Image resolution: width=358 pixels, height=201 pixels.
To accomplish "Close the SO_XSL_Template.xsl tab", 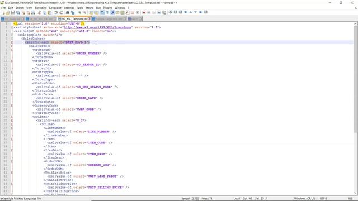I will [x=89, y=19].
